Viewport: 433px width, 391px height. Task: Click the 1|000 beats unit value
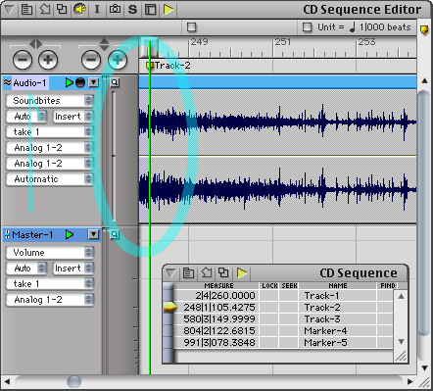[x=385, y=27]
